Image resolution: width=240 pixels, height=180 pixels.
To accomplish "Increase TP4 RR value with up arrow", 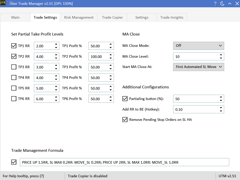I will (x=56, y=76).
